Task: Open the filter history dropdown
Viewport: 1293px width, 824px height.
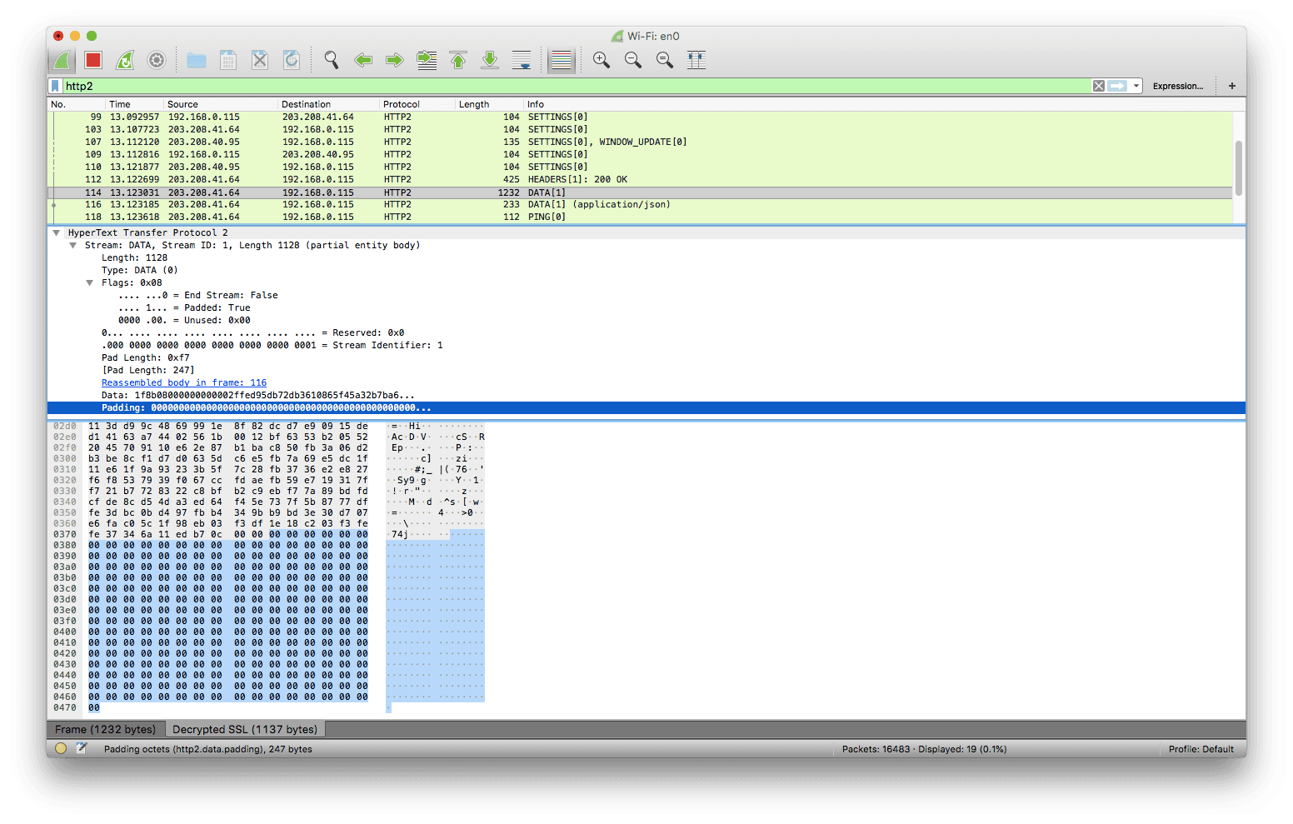Action: (1136, 86)
